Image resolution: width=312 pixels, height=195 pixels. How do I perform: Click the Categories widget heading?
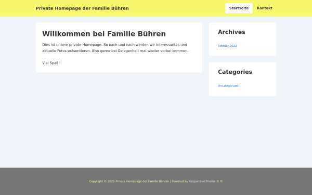235,72
